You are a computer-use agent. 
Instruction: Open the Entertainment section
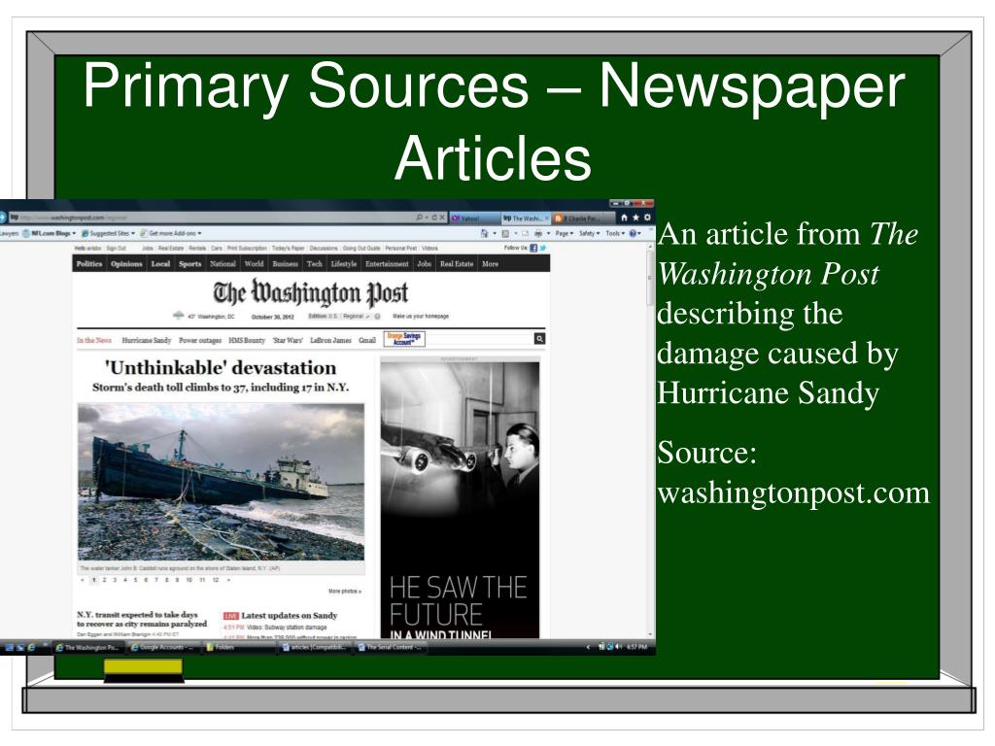tap(387, 264)
